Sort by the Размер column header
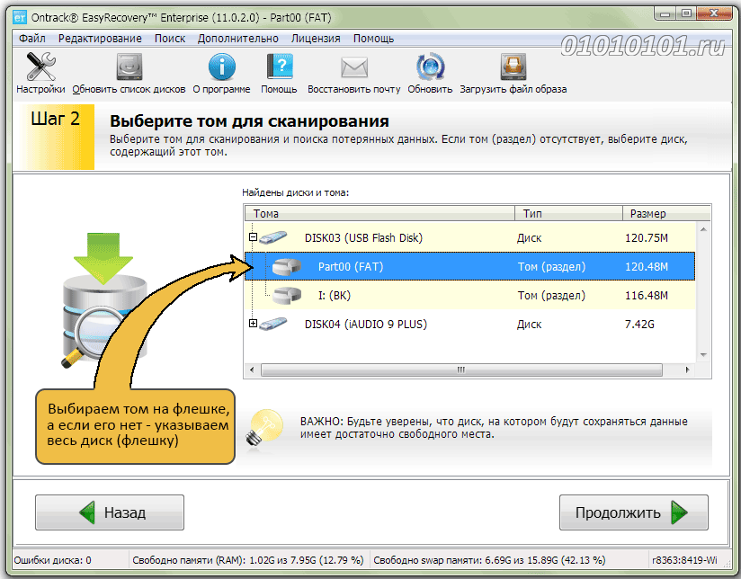Image resolution: width=741 pixels, height=579 pixels. (666, 214)
